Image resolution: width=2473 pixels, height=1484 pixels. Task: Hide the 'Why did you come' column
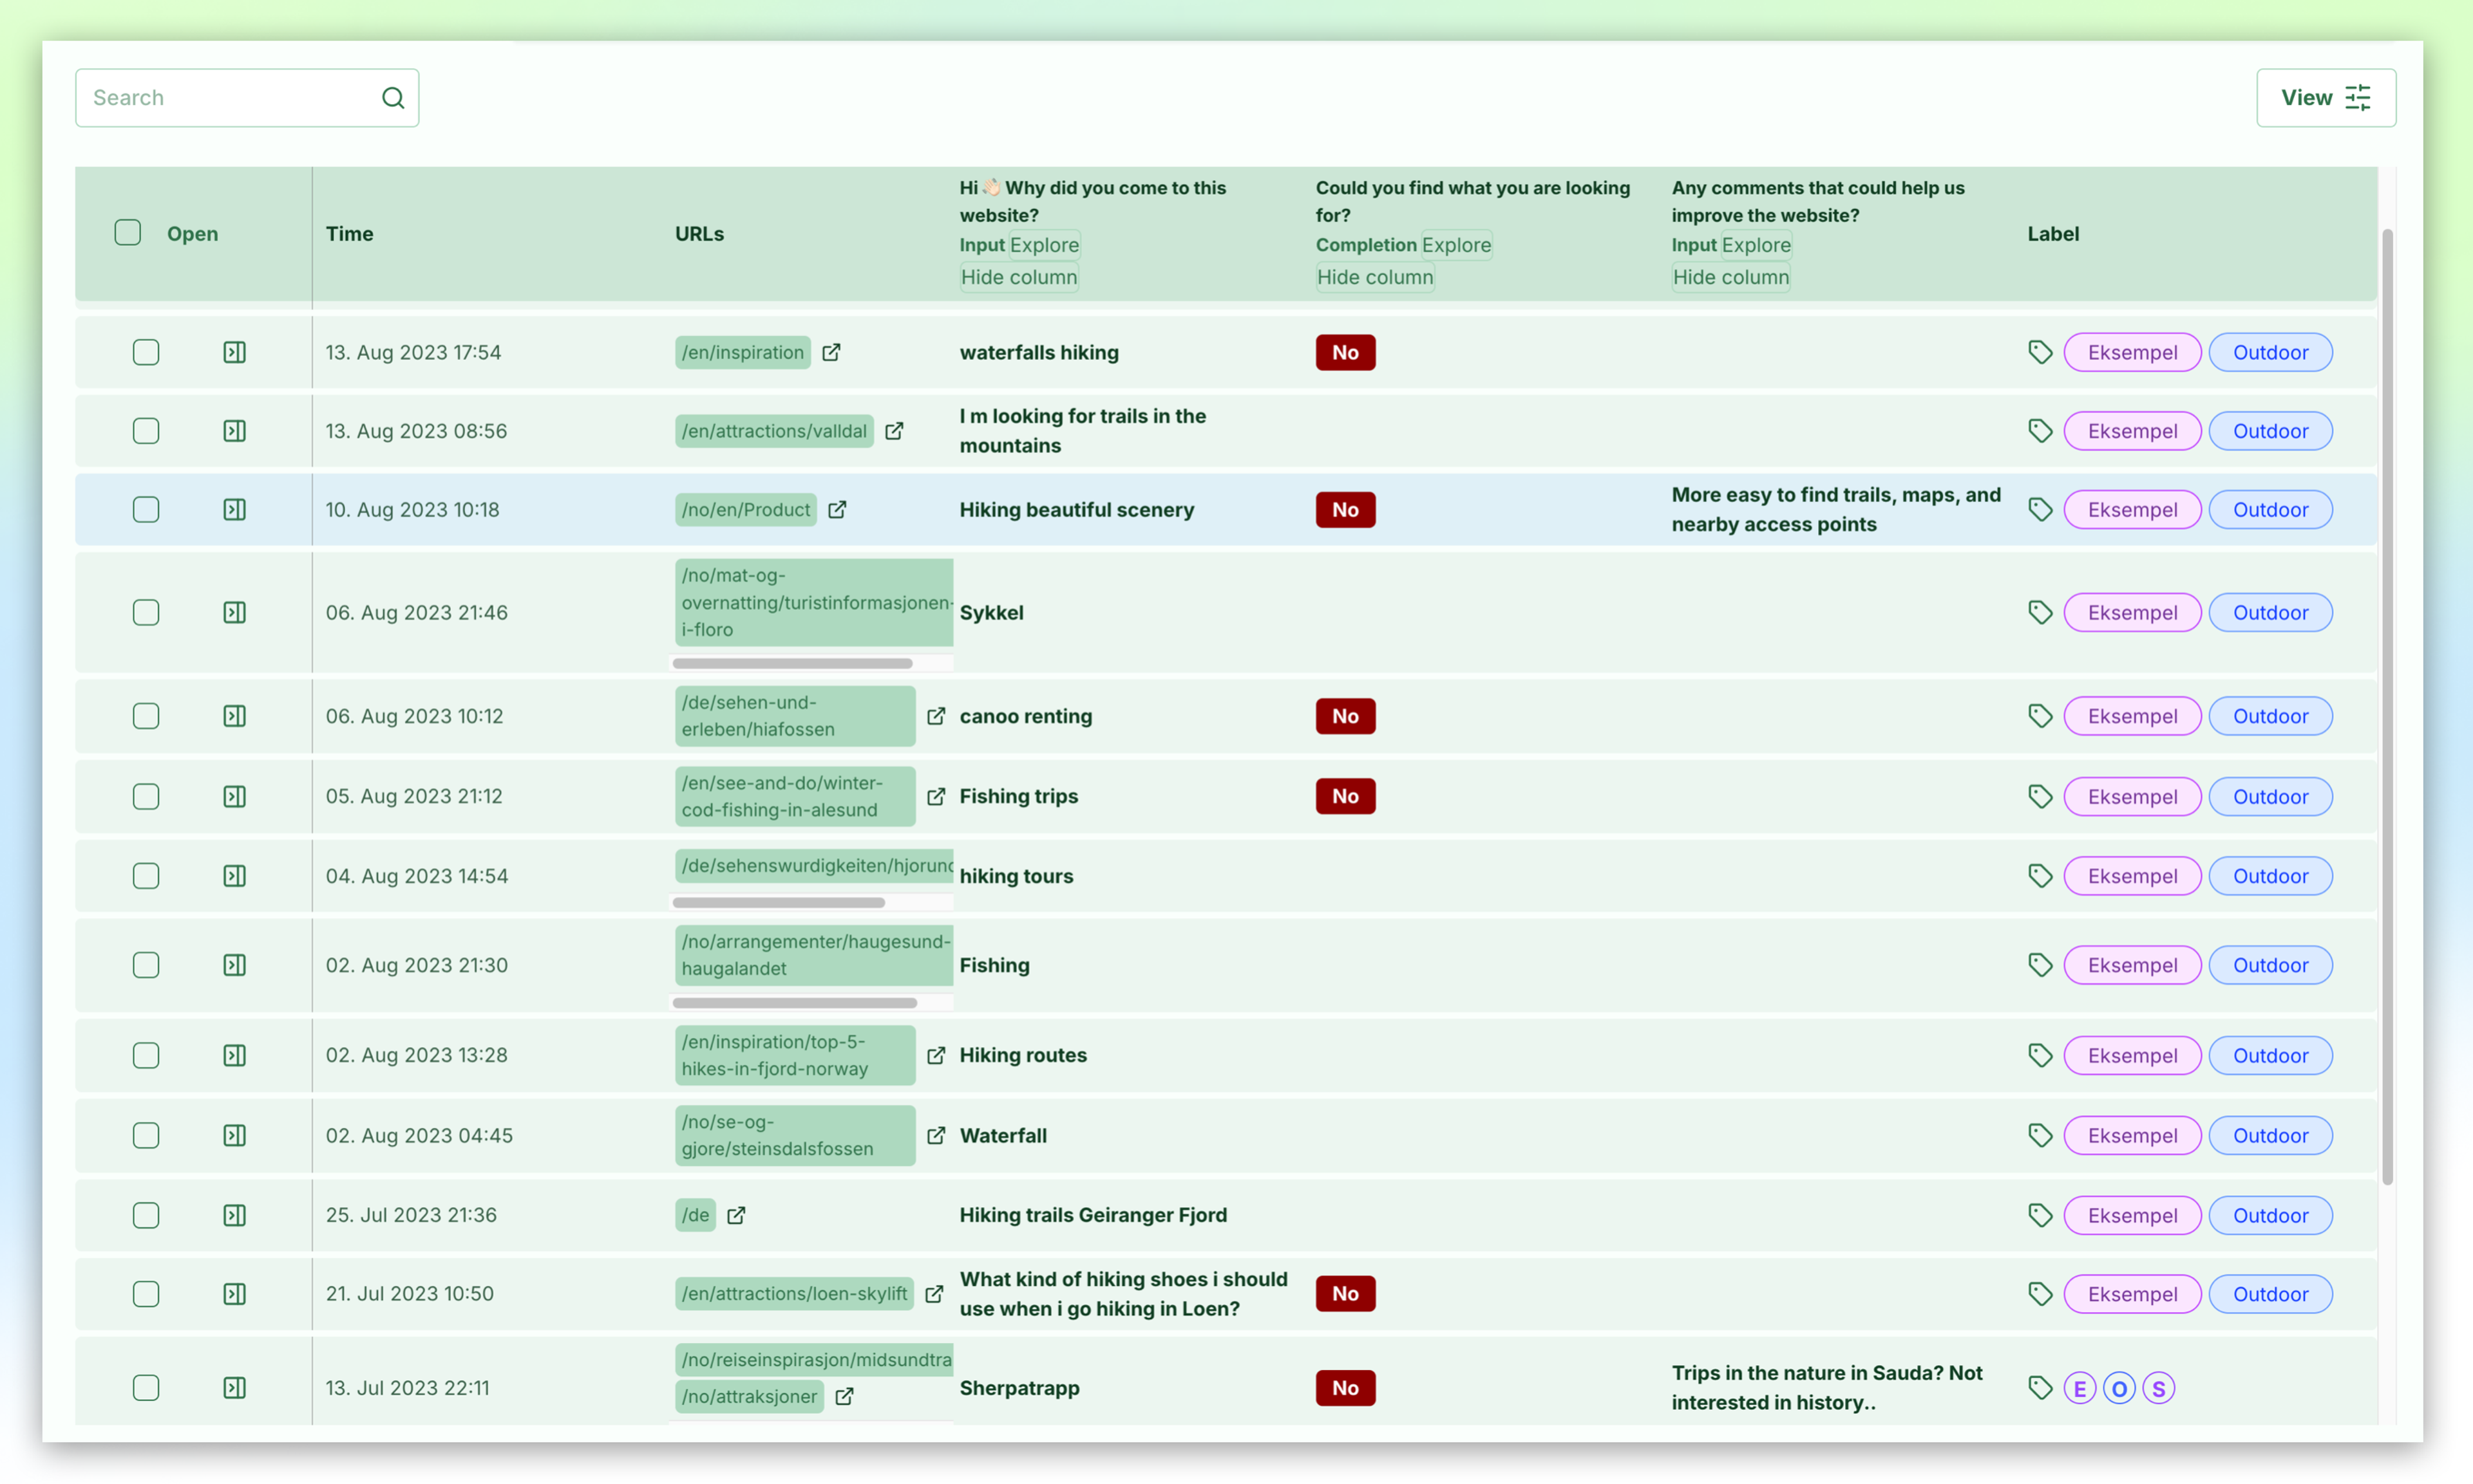(1018, 277)
